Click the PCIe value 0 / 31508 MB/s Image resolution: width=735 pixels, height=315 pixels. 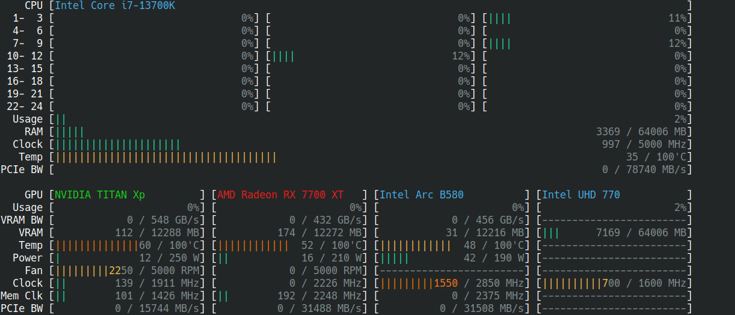point(482,308)
